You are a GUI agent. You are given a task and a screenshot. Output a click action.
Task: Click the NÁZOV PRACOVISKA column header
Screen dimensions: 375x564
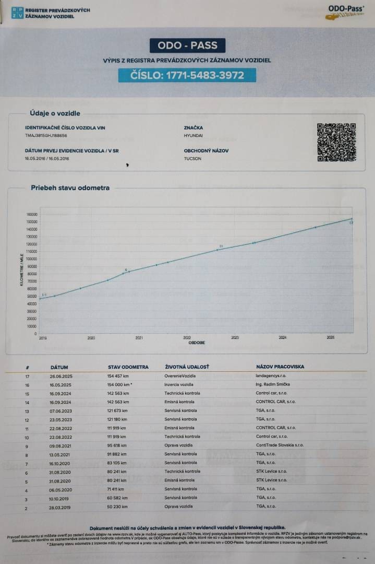tap(280, 367)
